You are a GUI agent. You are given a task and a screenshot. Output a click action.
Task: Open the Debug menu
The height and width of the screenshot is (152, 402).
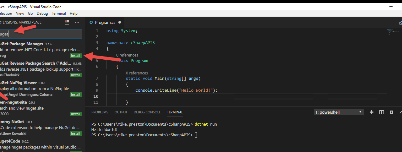coord(42,14)
